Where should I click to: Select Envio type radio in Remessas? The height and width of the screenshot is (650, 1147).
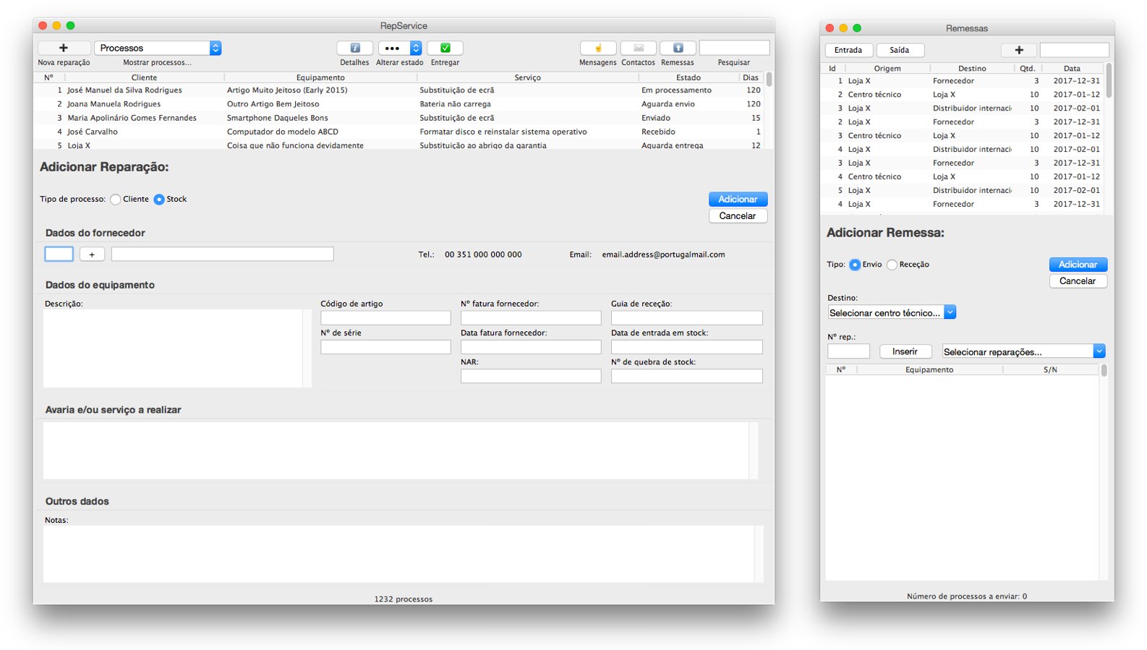(x=855, y=265)
